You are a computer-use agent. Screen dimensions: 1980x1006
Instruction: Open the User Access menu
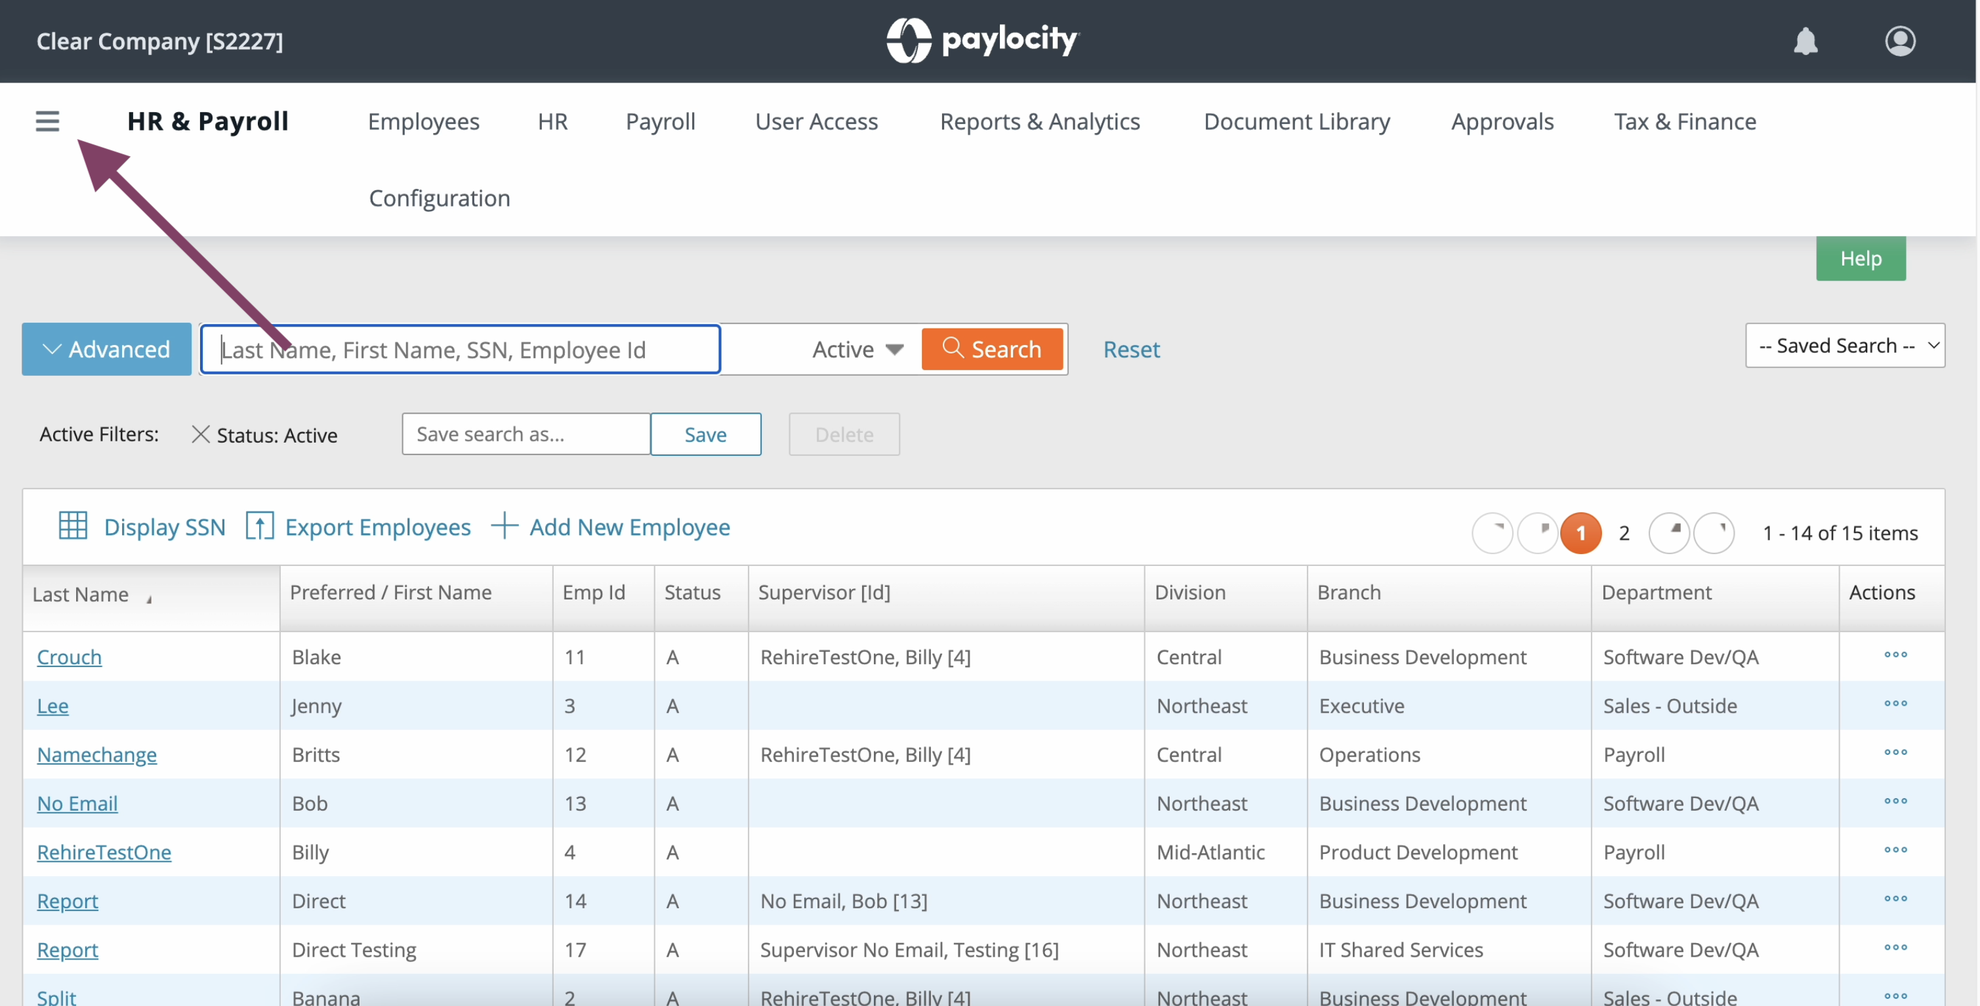[816, 121]
